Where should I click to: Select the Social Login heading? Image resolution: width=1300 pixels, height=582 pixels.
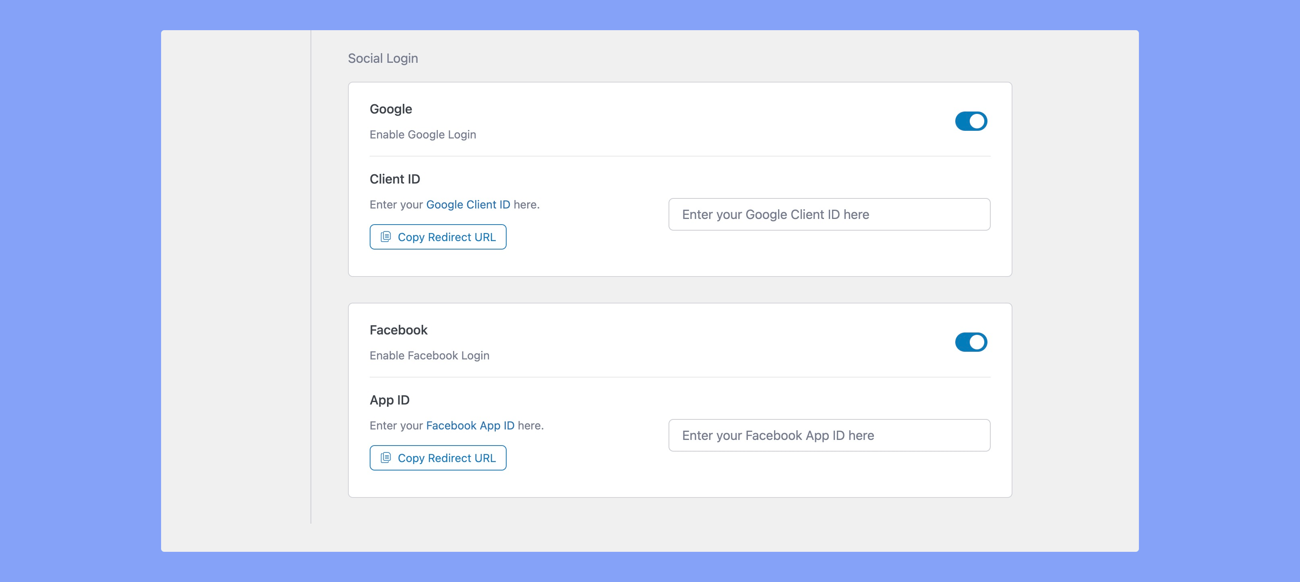coord(383,58)
